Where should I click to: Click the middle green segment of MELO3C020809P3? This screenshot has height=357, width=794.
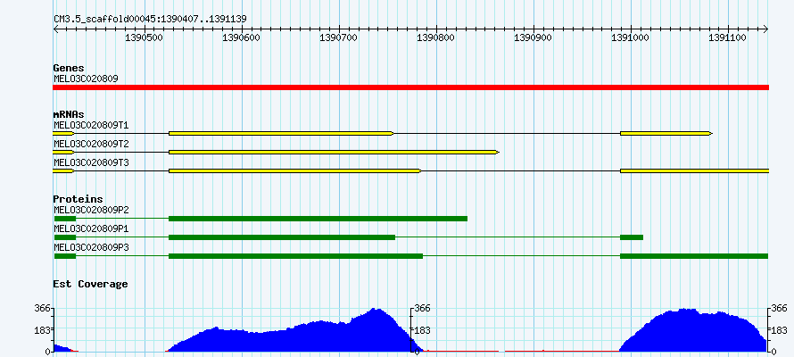point(295,256)
